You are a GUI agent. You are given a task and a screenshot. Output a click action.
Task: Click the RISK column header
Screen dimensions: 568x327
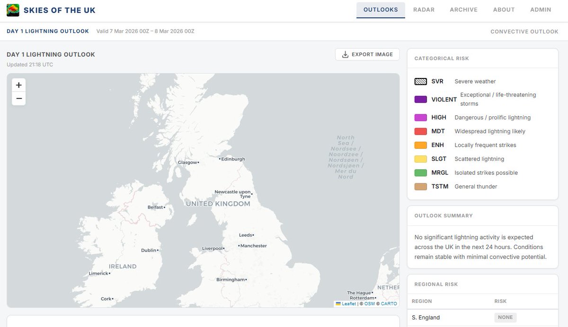[500, 301]
